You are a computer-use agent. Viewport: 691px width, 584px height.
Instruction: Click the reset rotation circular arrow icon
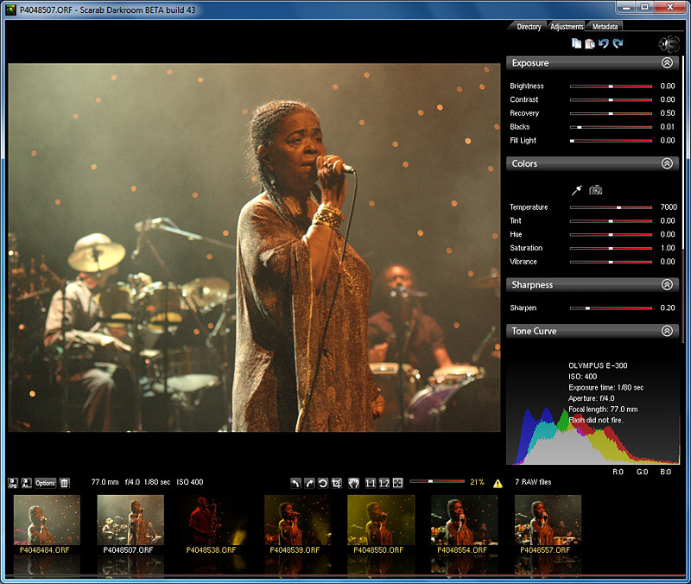(323, 483)
